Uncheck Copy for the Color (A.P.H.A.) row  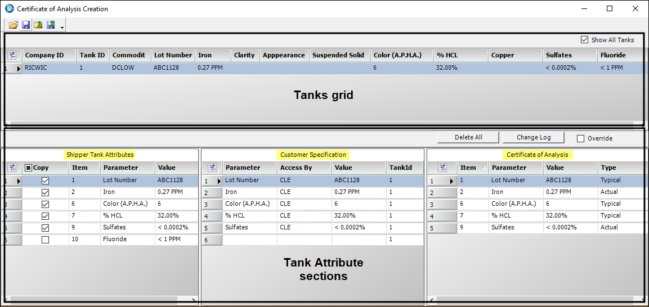click(46, 204)
